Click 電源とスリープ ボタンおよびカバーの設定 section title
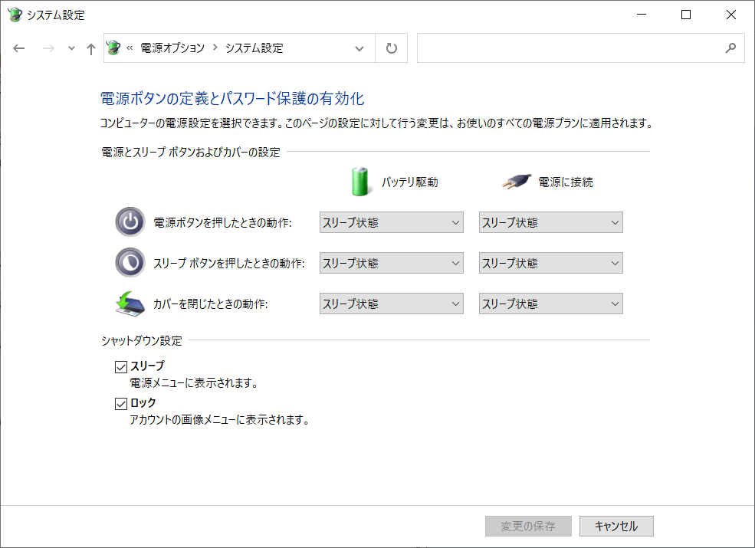This screenshot has height=548, width=755. pos(191,153)
